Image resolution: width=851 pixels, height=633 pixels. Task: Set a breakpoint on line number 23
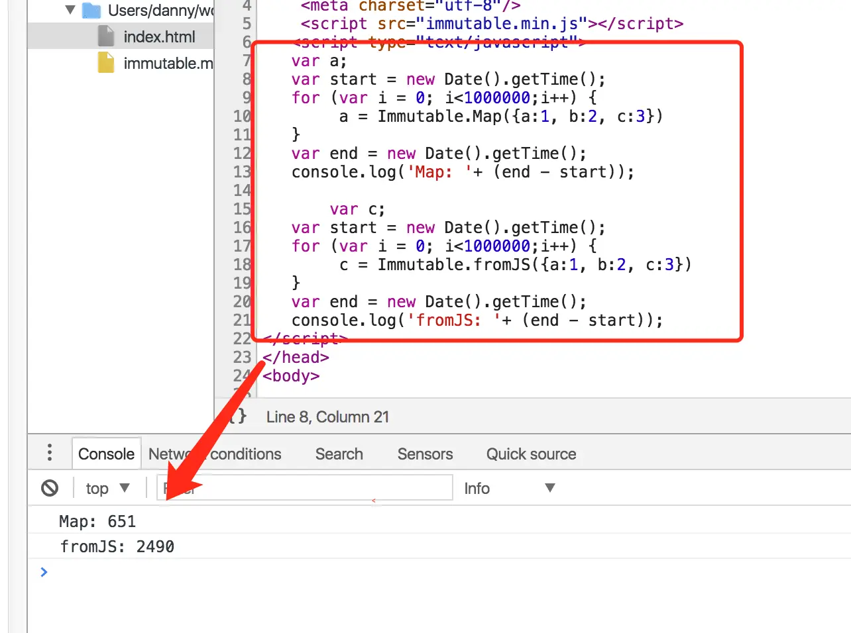tap(242, 358)
